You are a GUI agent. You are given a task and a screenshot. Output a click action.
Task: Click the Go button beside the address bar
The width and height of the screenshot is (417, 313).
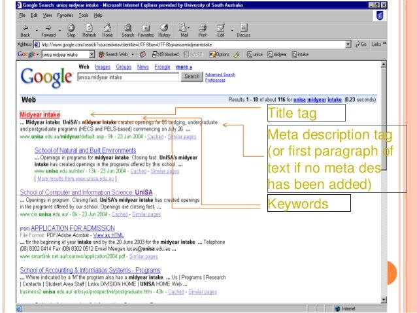pos(361,44)
